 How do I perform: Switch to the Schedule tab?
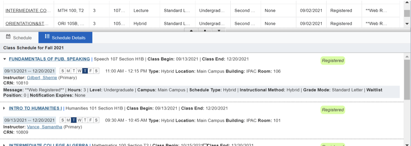[19, 38]
